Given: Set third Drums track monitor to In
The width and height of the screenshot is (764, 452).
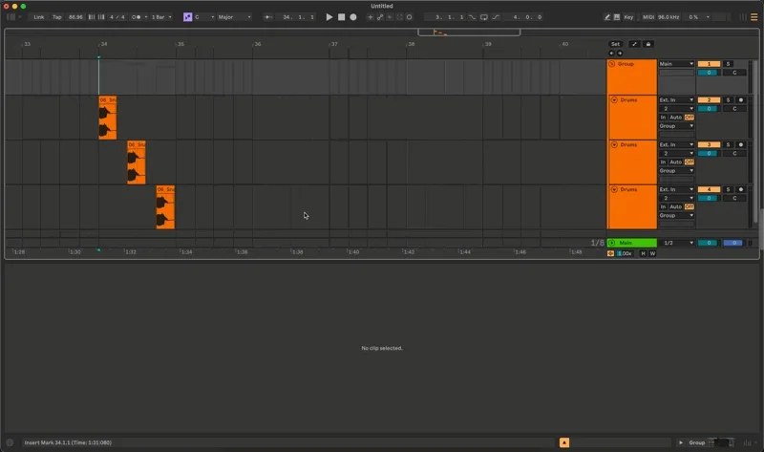Looking at the screenshot, I should 663,206.
